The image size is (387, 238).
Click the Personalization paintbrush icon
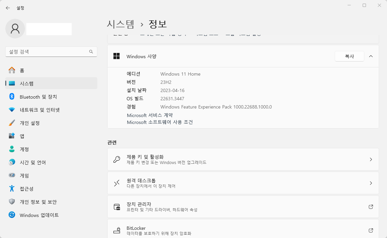(x=12, y=123)
